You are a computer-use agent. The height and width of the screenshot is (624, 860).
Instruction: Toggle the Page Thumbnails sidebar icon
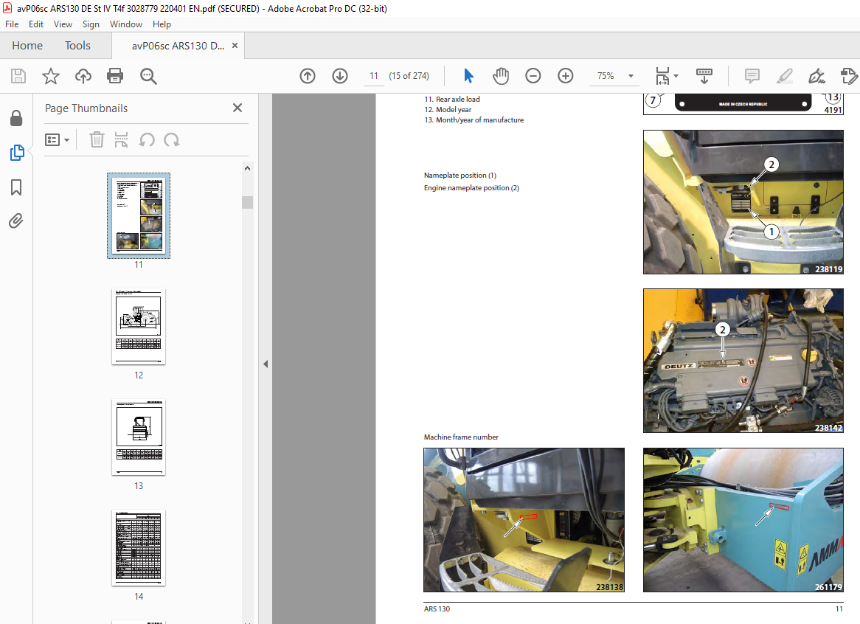pos(16,153)
